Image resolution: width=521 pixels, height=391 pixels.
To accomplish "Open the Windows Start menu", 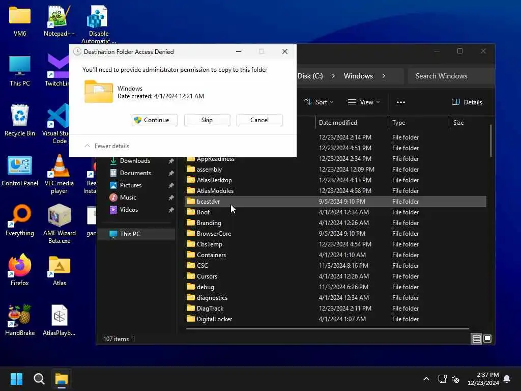I will (x=16, y=379).
